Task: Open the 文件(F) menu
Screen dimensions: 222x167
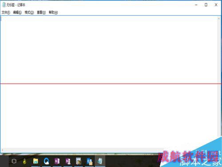Action: 6,12
